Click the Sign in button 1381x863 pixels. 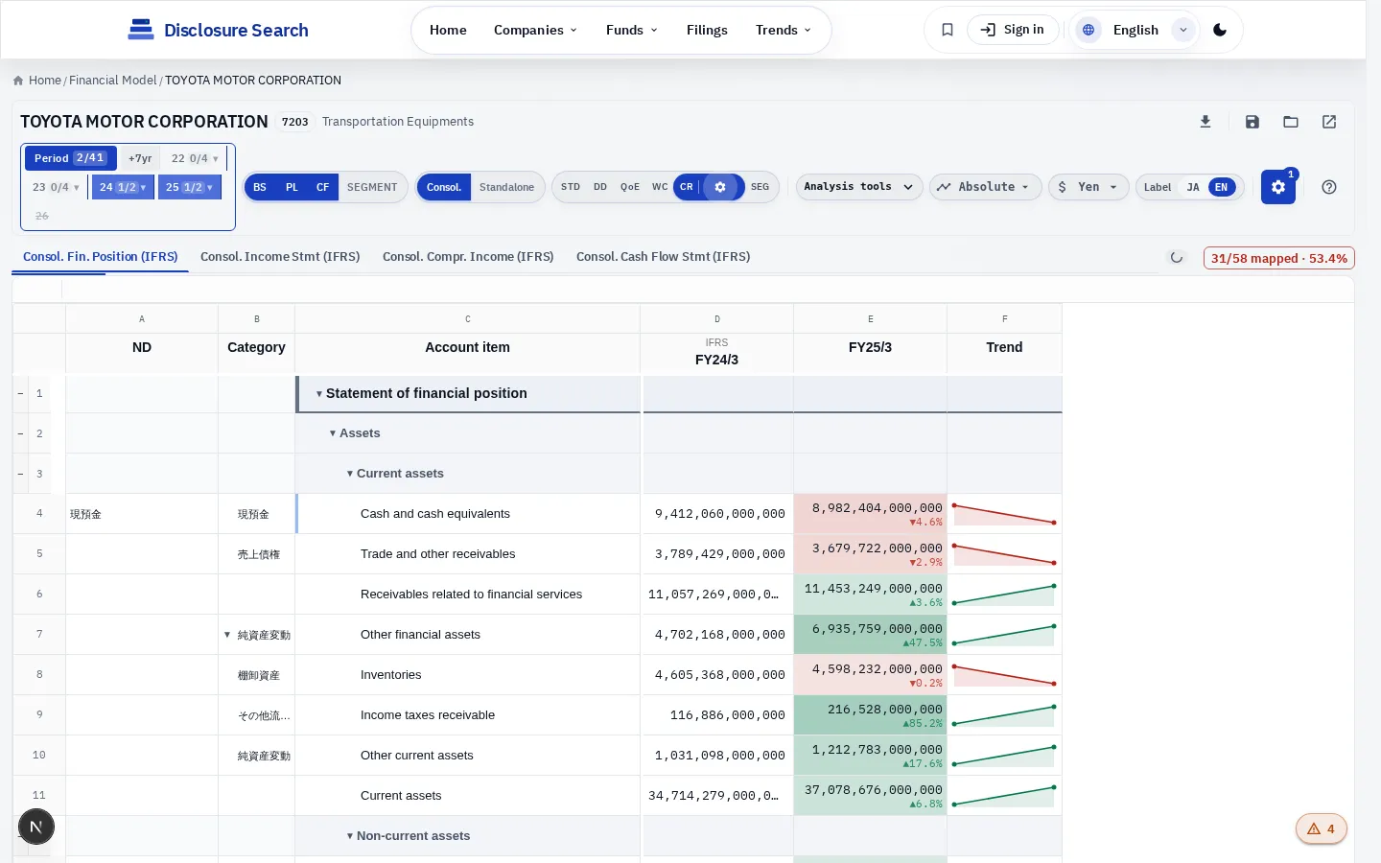coord(1013,30)
